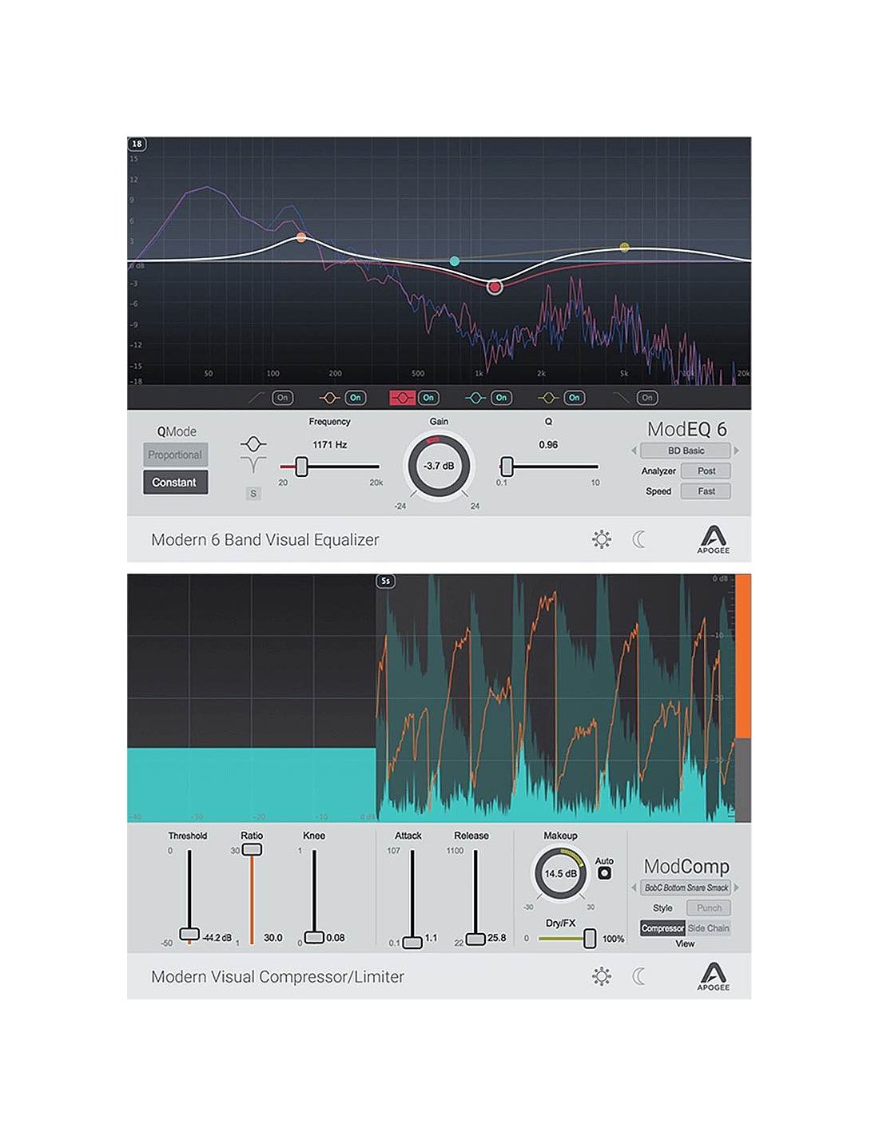This screenshot has width=879, height=1136.
Task: Change Analyzer mode from Post
Action: [706, 471]
